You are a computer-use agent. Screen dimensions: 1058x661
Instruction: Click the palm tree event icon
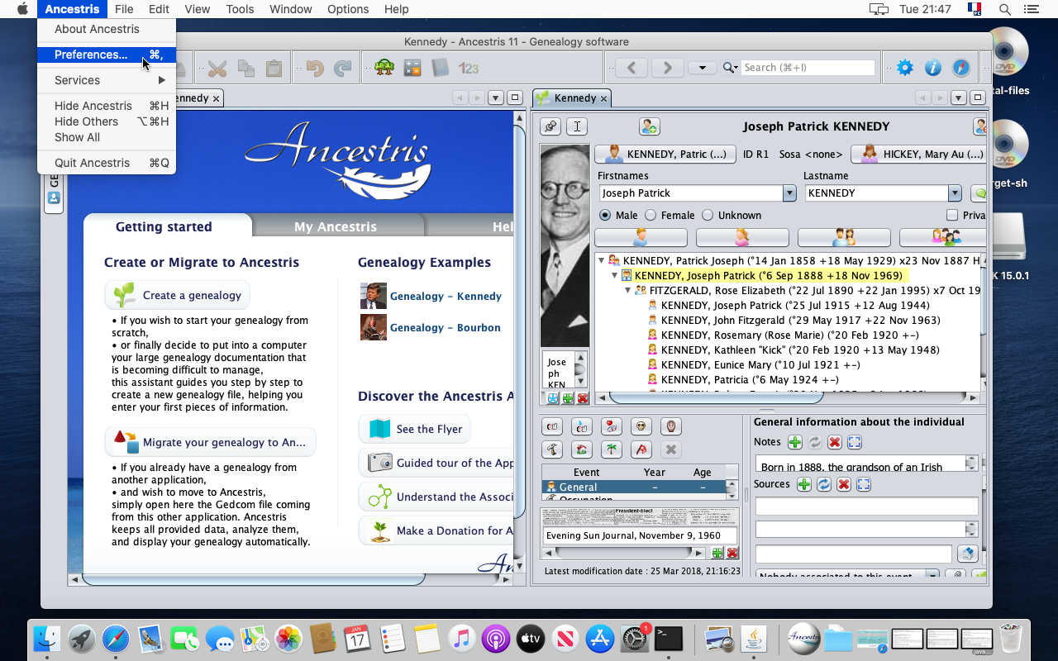(611, 449)
